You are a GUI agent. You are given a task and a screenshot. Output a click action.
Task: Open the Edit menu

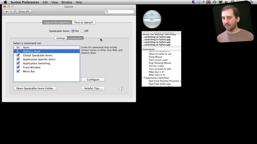45,2
